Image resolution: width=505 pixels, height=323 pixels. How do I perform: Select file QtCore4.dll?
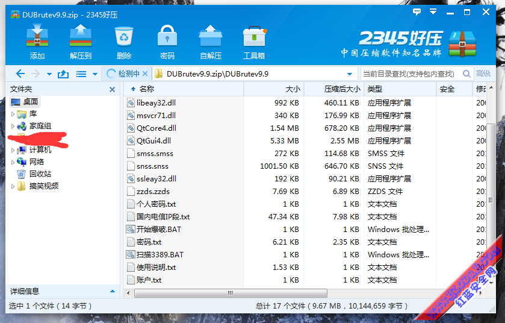click(156, 128)
